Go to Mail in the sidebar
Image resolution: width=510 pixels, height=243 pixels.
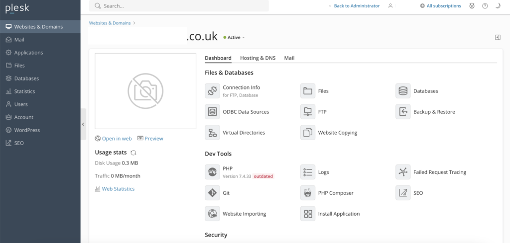click(40, 40)
